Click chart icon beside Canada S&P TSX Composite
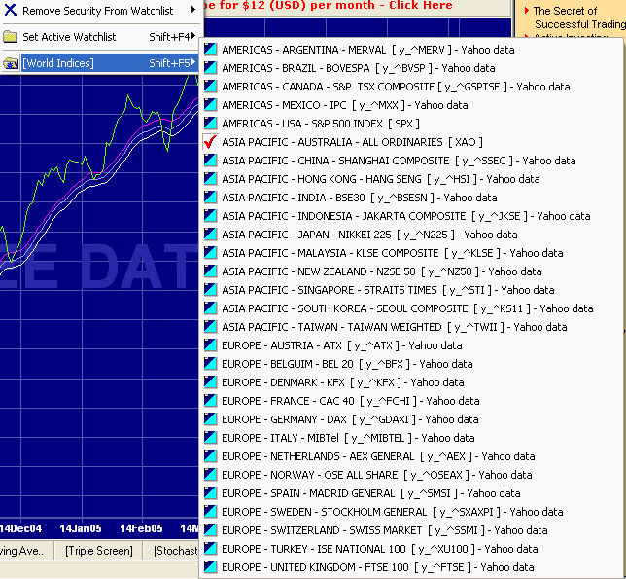 (x=210, y=87)
